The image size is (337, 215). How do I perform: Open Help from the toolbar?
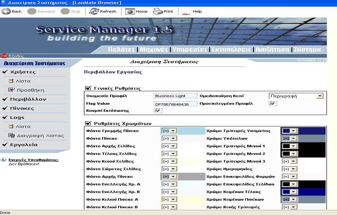(x=197, y=11)
